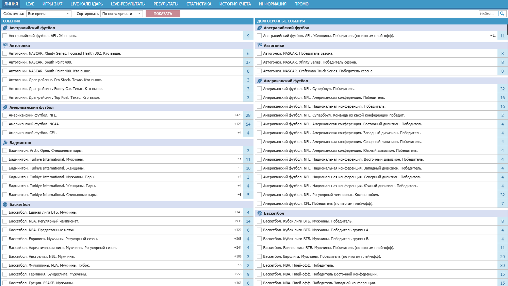The height and width of the screenshot is (286, 508).
Task: Click American football icon in left events panel
Action: tap(5, 107)
